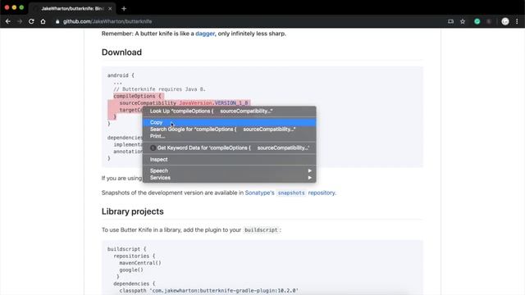Choose Copy from the context menu

point(230,122)
